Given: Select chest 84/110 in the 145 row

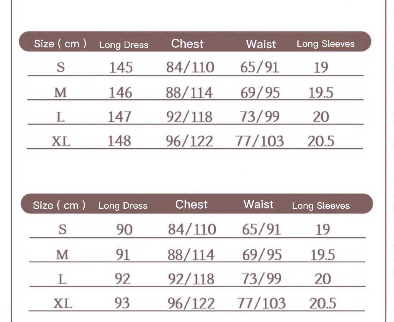Looking at the screenshot, I should coord(190,67).
